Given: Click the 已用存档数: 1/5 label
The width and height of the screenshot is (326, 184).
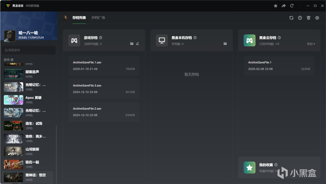Looking at the screenshot, I should click(x=269, y=44).
